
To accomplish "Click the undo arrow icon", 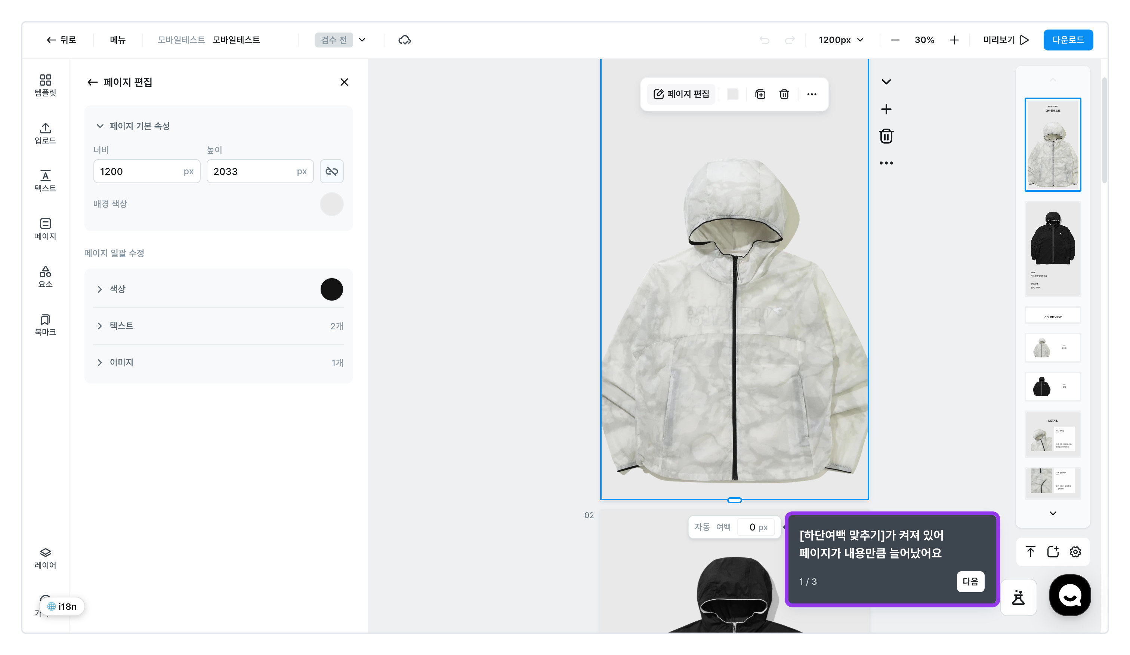I will tap(765, 40).
